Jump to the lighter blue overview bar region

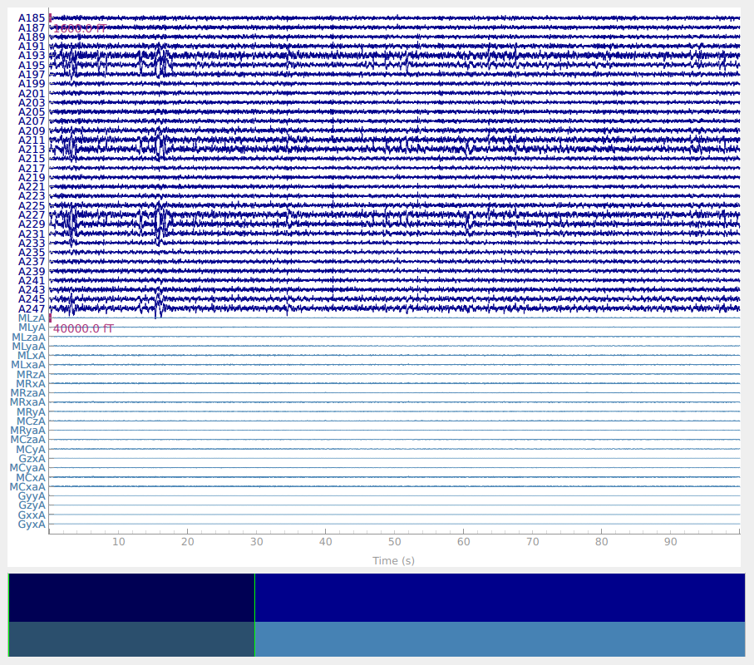[499, 640]
